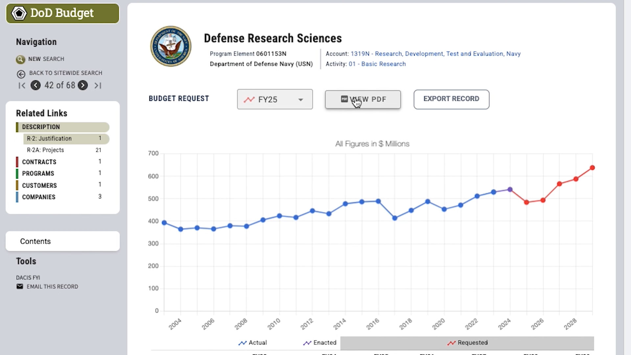Jump to last record icon
Screen dimensions: 631x355
tap(98, 86)
